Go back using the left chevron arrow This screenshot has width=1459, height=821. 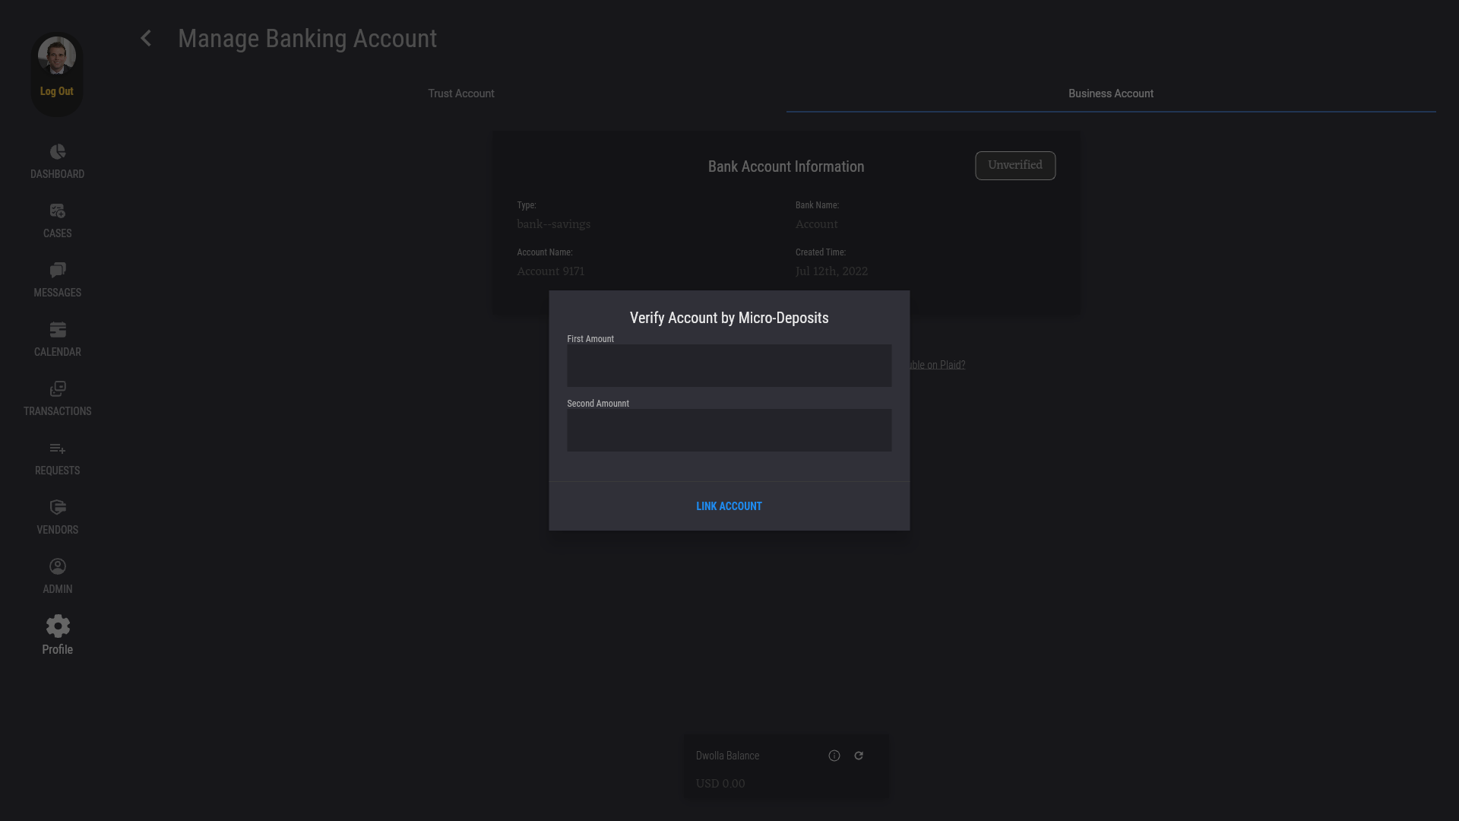pos(146,39)
